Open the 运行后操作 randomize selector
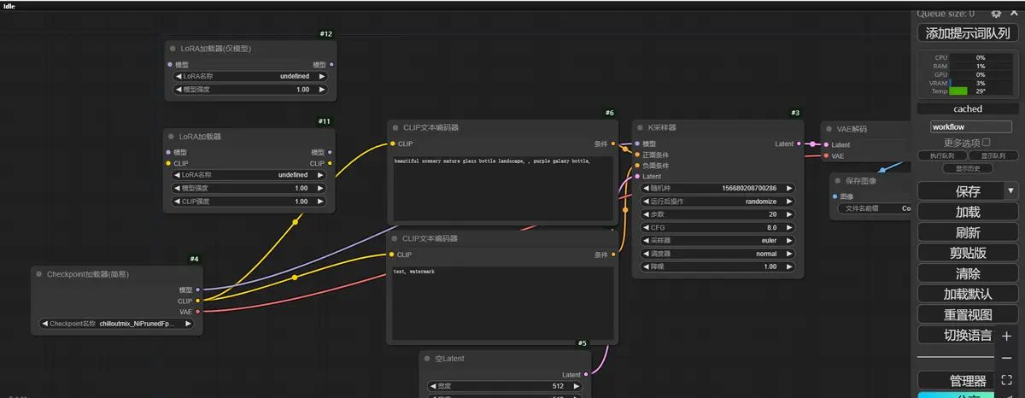 pyautogui.click(x=717, y=202)
